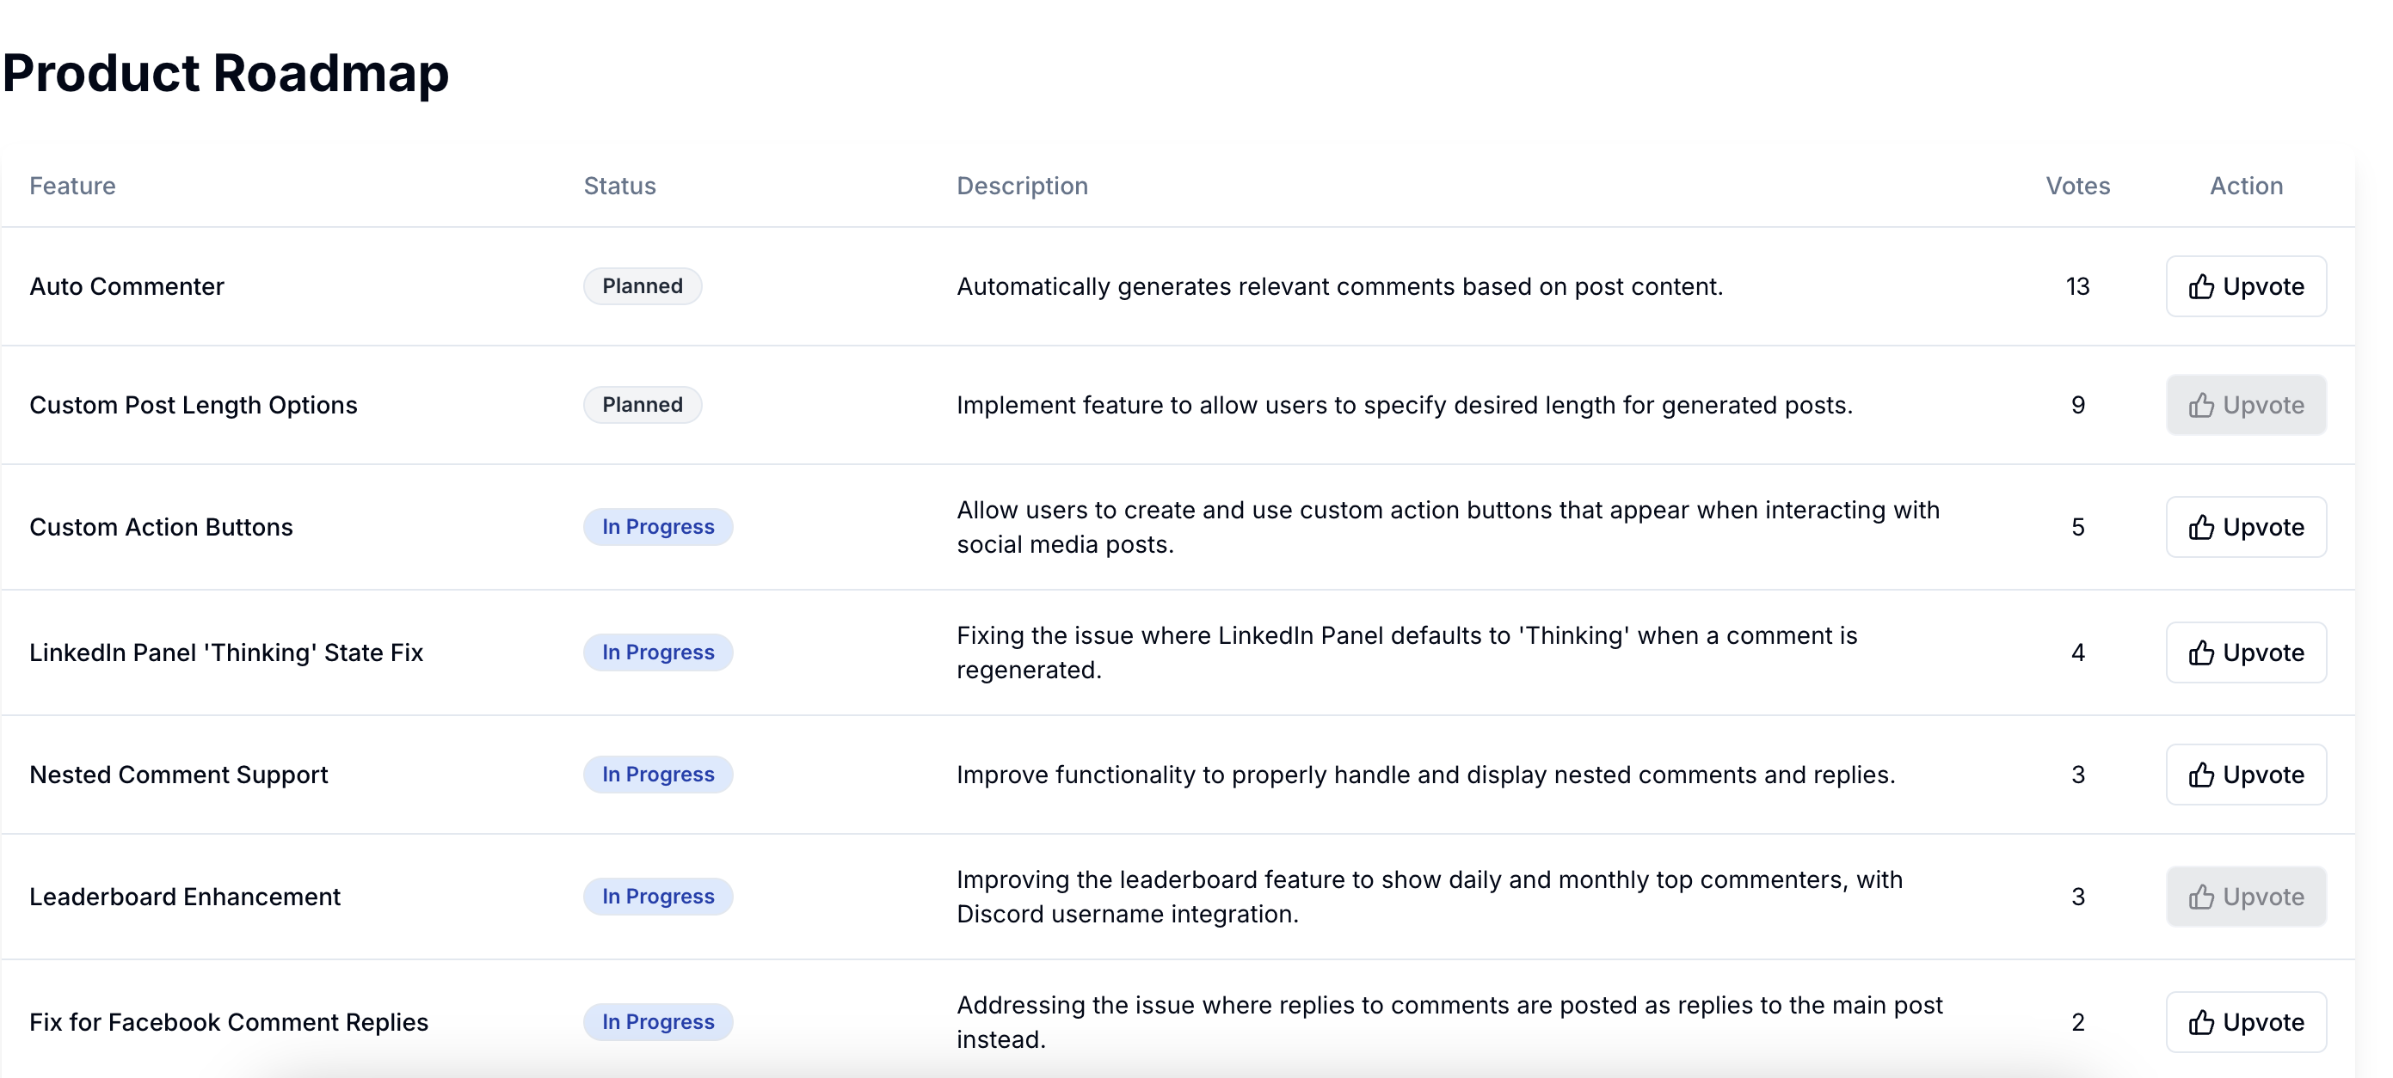Click greyed thumbs-up icon for Leaderboard Enhancement
Image resolution: width=2393 pixels, height=1078 pixels.
pos(2199,897)
